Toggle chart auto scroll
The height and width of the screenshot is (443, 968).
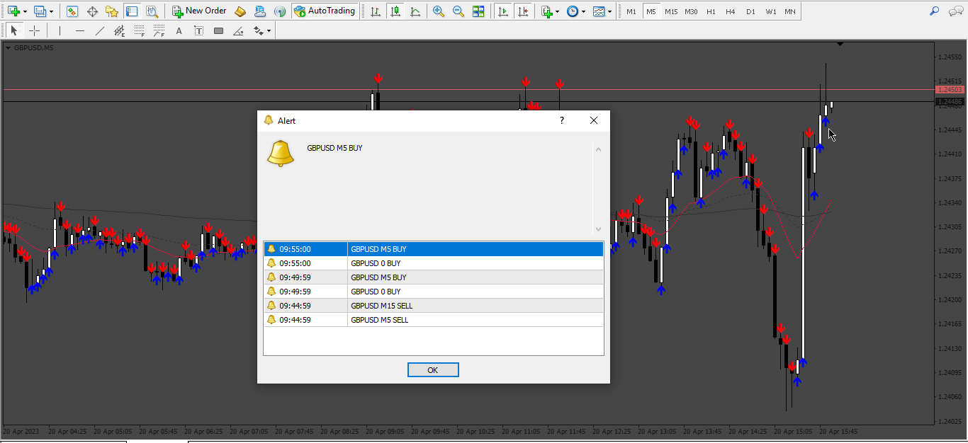[x=503, y=11]
